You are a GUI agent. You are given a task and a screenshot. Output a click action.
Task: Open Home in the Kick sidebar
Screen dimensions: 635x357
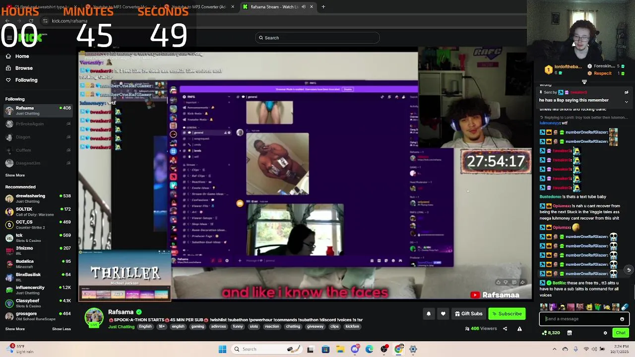tap(22, 56)
